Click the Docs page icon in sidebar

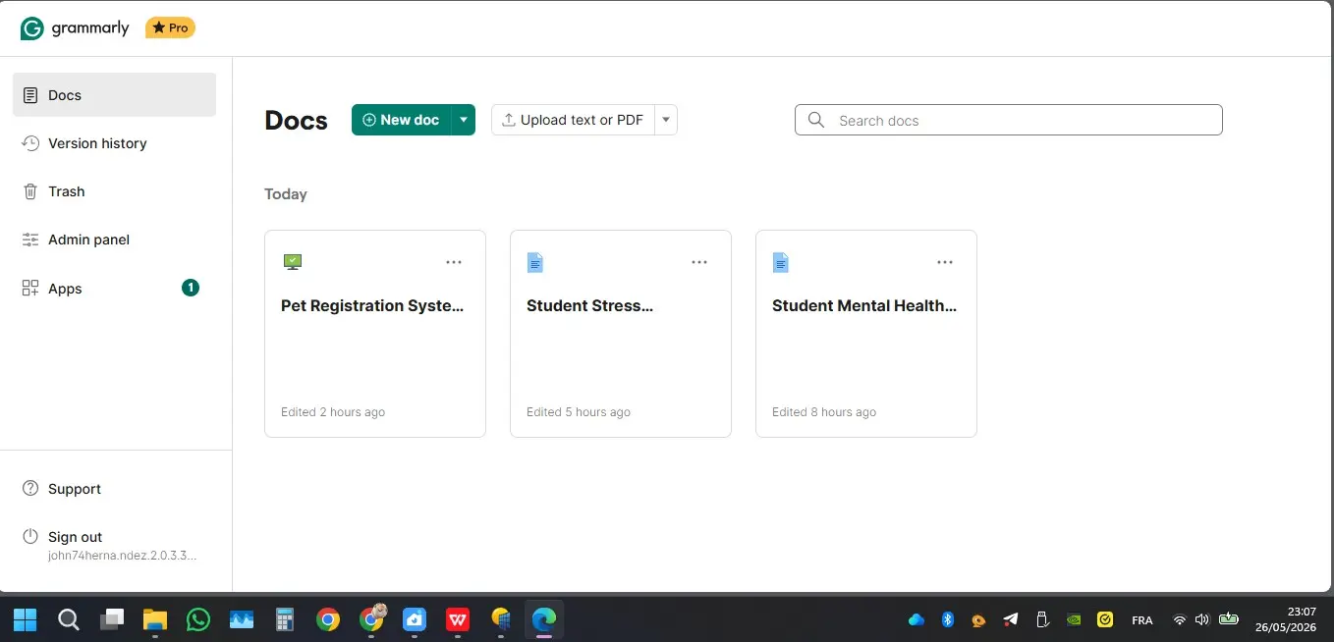point(30,95)
